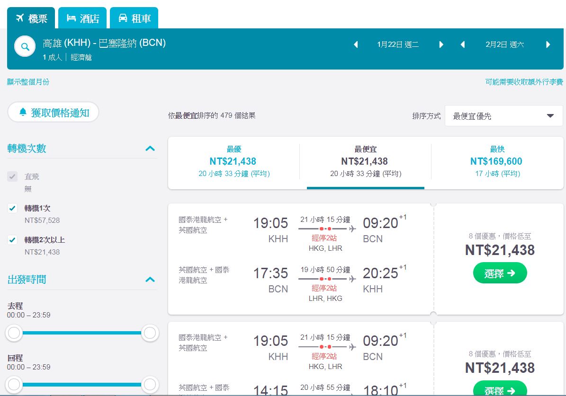The width and height of the screenshot is (566, 396).
Task: Click the 顯示整個月份 link
Action: point(28,82)
